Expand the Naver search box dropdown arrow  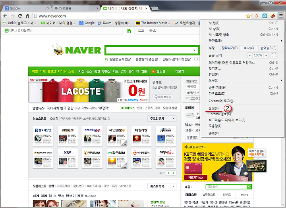[194, 50]
